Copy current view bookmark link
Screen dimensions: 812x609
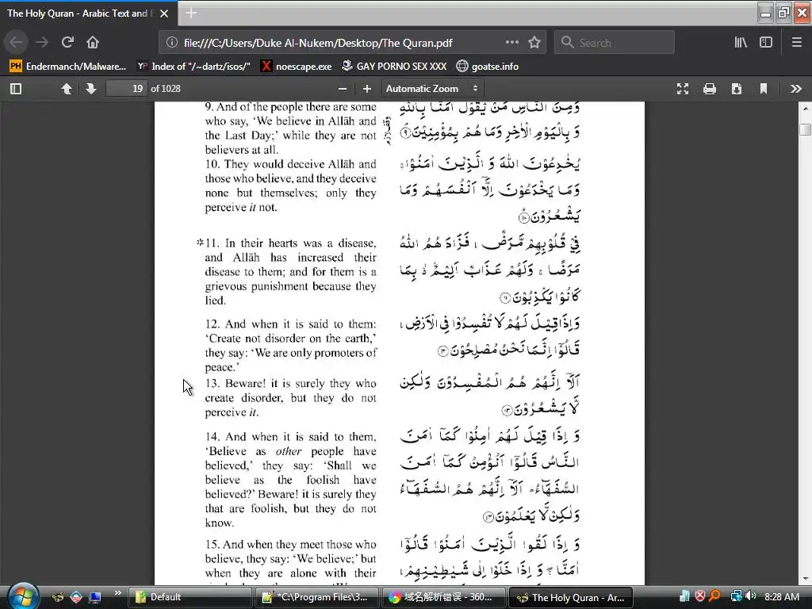(764, 89)
